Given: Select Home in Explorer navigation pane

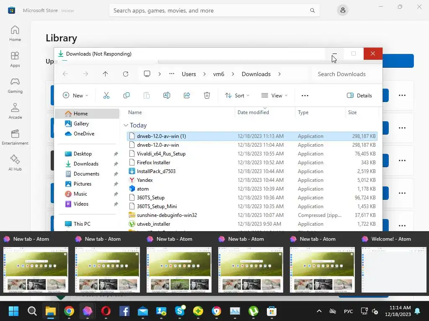Looking at the screenshot, I should click(87, 114).
